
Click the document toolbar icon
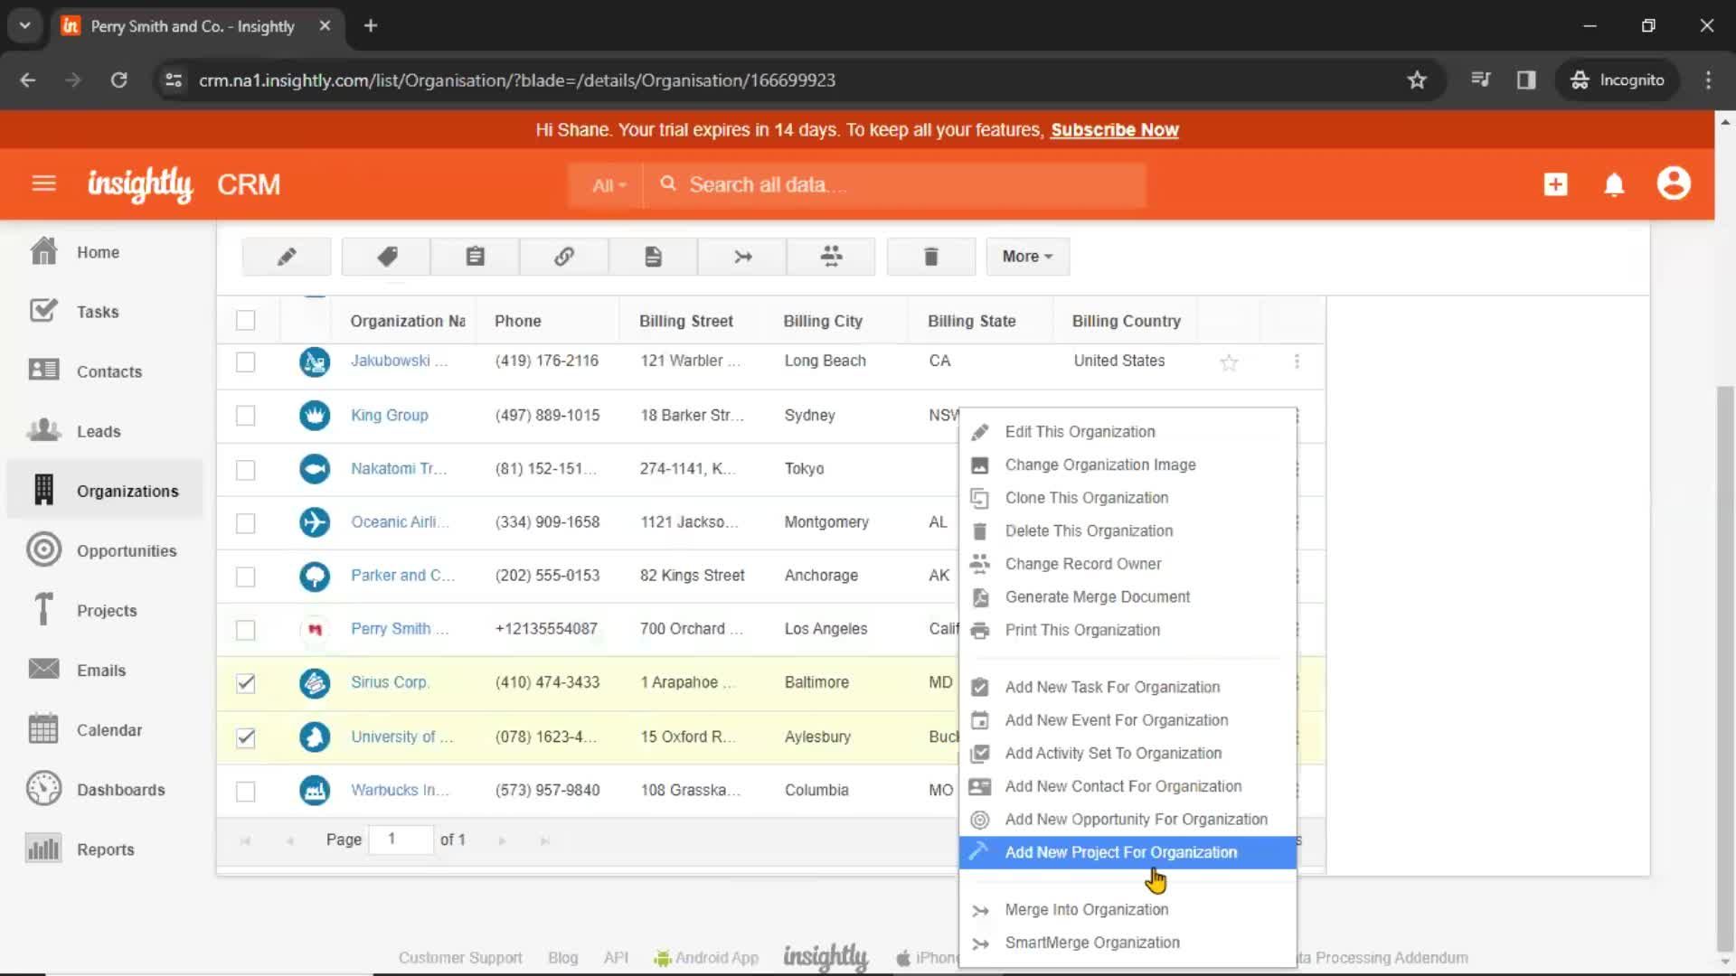click(653, 257)
